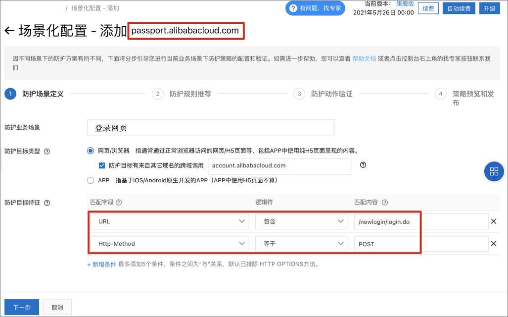Image resolution: width=508 pixels, height=317 pixels.
Task: Select step 1 防护场景定义
Action: (x=34, y=94)
